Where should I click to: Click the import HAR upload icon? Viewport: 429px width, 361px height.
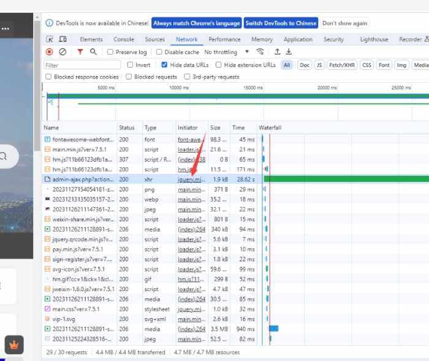coord(277,52)
